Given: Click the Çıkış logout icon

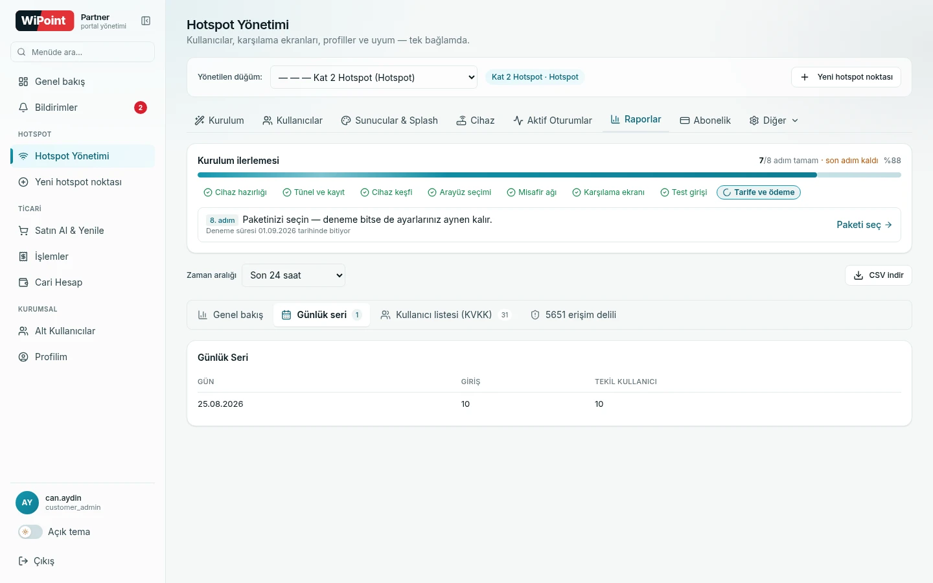Looking at the screenshot, I should [23, 561].
